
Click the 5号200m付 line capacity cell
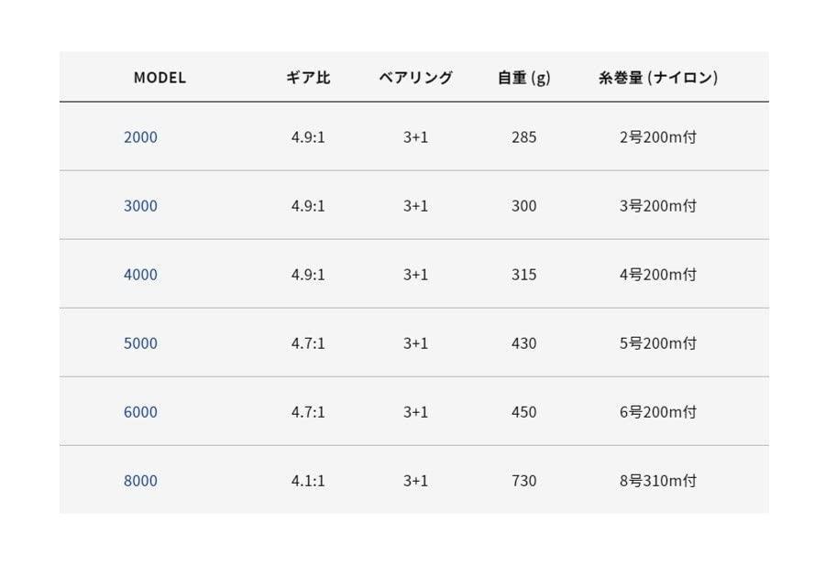(657, 343)
